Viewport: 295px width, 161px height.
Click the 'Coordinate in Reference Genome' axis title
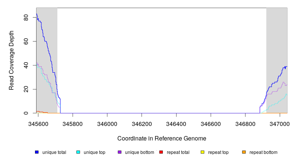[x=162, y=138]
